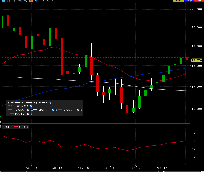Hide the MA(50) line via checkbox
204x172 pixels.
tap(28, 114)
